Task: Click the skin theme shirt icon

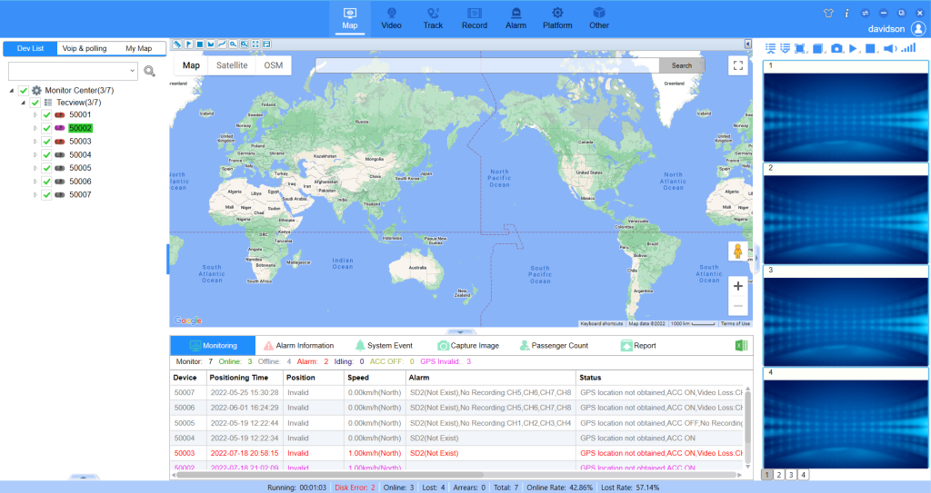Action: (827, 13)
